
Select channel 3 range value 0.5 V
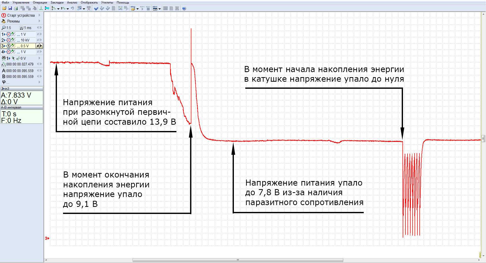(25, 46)
